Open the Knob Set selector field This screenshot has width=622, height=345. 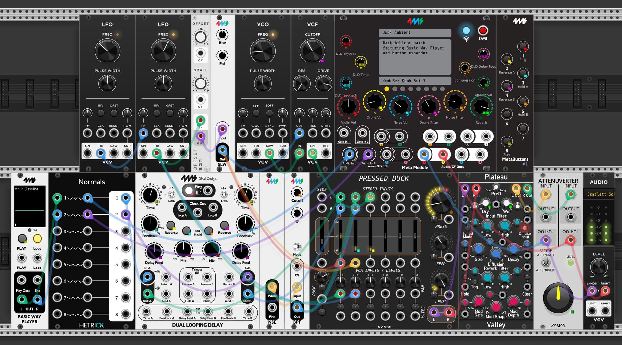[415, 81]
